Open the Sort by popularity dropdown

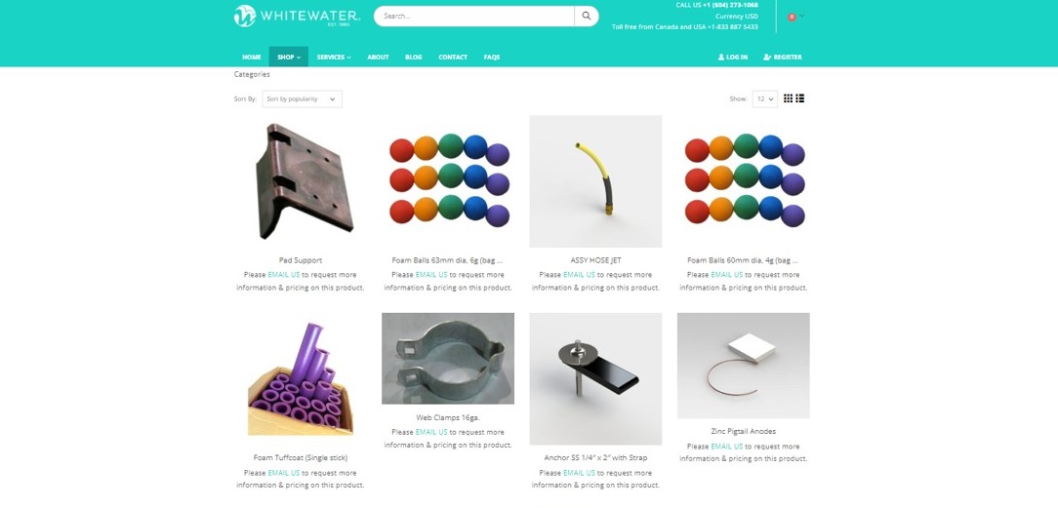point(302,99)
